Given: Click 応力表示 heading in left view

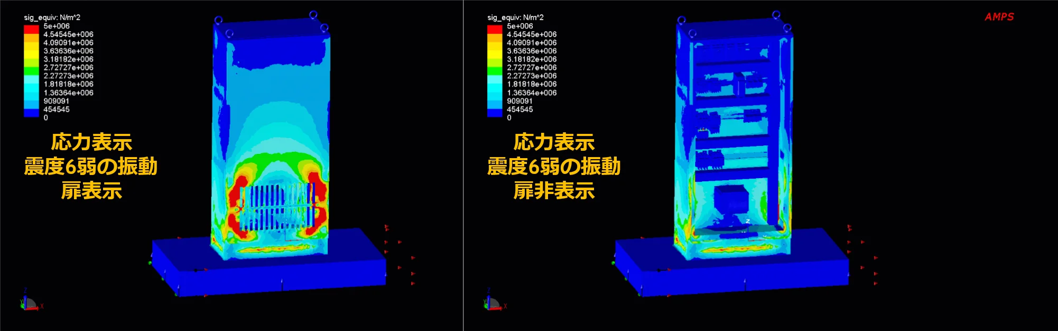Looking at the screenshot, I should click(x=91, y=142).
